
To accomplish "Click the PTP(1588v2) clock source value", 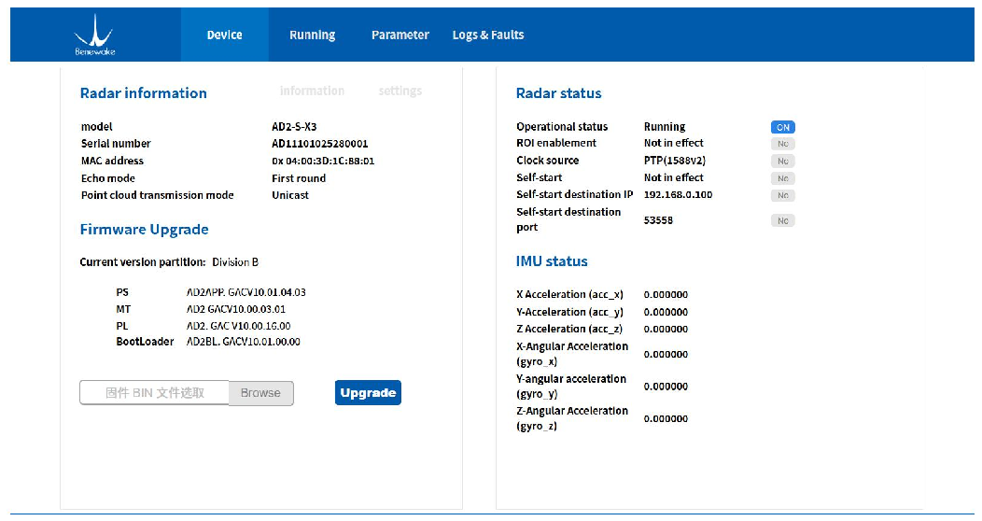I will (x=675, y=161).
